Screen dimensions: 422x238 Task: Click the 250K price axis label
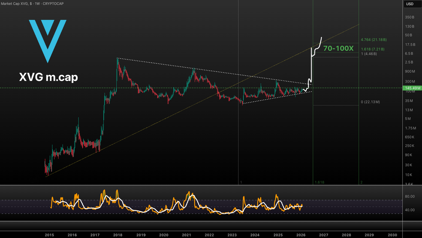410,146
